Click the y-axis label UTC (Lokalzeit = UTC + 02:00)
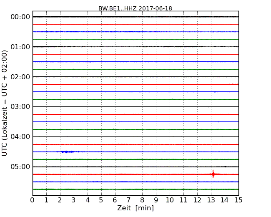This screenshot has height=217, width=271. pos(5,103)
